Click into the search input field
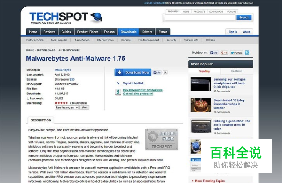Screen dimensions: 282x183 point(200,17)
